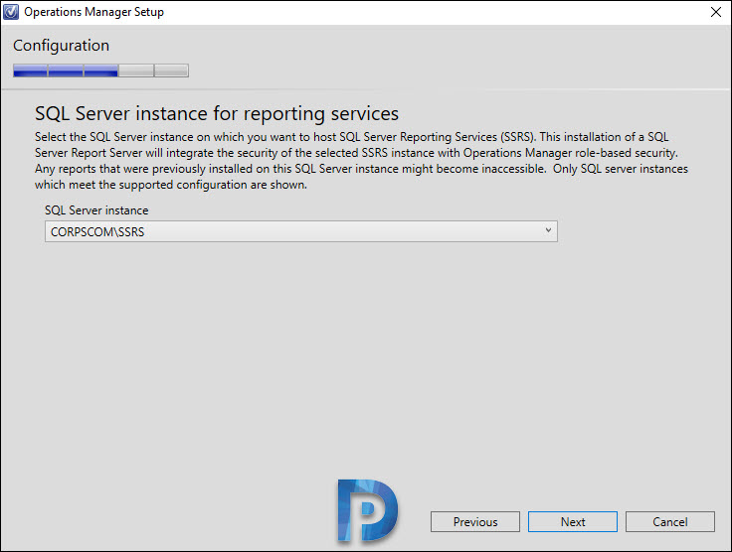Image resolution: width=732 pixels, height=552 pixels.
Task: Click the third filled progress bar segment
Action: 100,70
